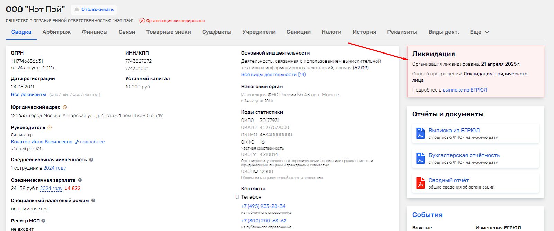554x231 pixels.
Task: Click help icon by Специальный налоговый режим
Action: click(x=93, y=201)
